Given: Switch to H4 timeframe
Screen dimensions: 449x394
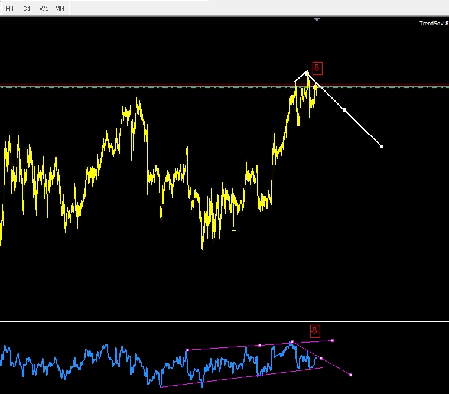Looking at the screenshot, I should tap(9, 9).
